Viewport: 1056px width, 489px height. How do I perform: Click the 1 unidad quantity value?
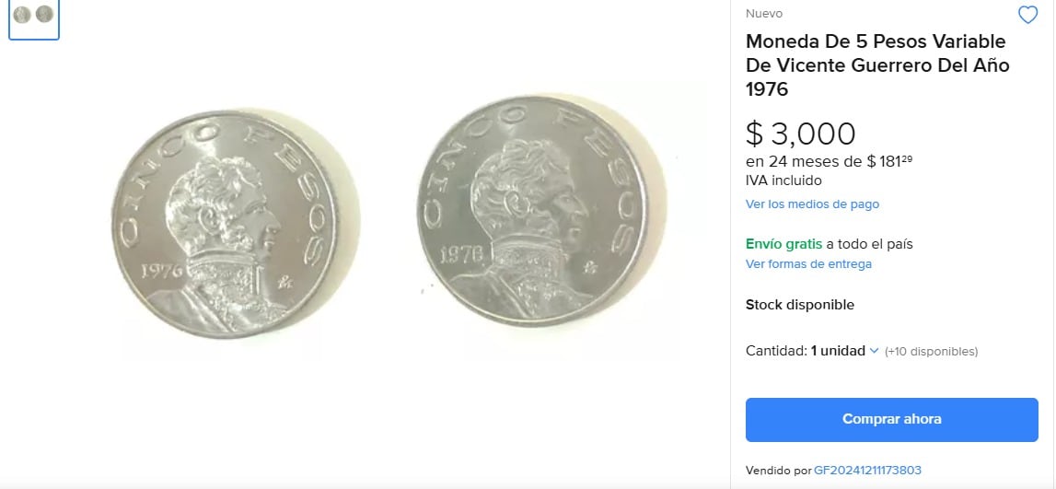tap(838, 351)
